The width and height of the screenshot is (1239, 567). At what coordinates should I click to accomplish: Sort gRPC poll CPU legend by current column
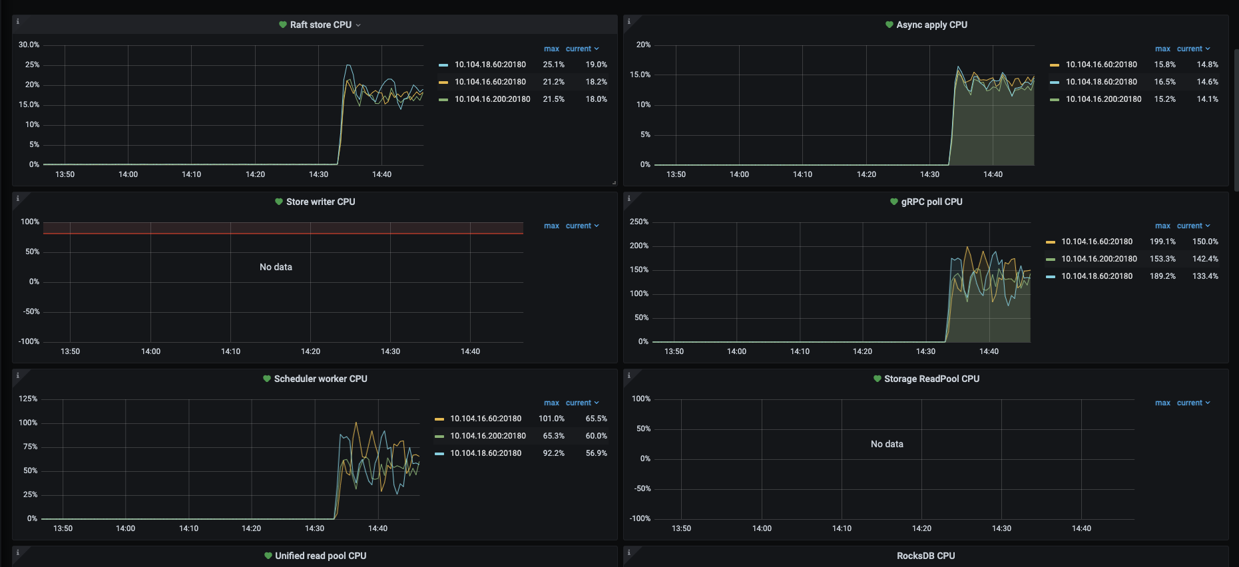point(1193,226)
